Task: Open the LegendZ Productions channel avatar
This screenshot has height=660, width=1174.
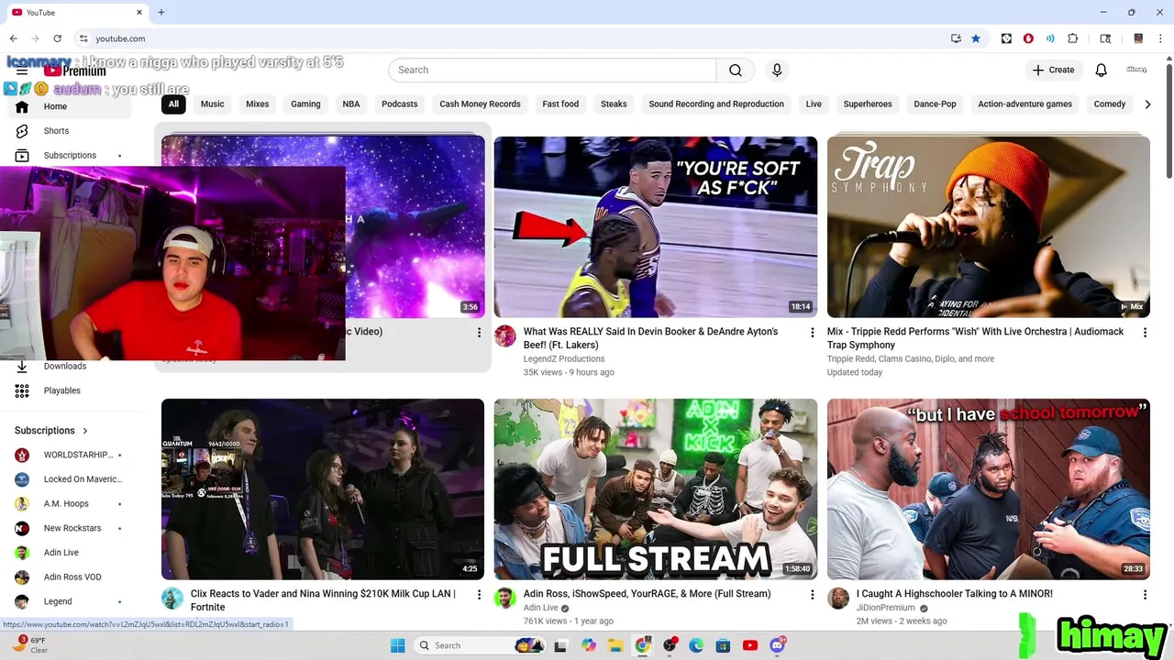Action: pos(505,336)
